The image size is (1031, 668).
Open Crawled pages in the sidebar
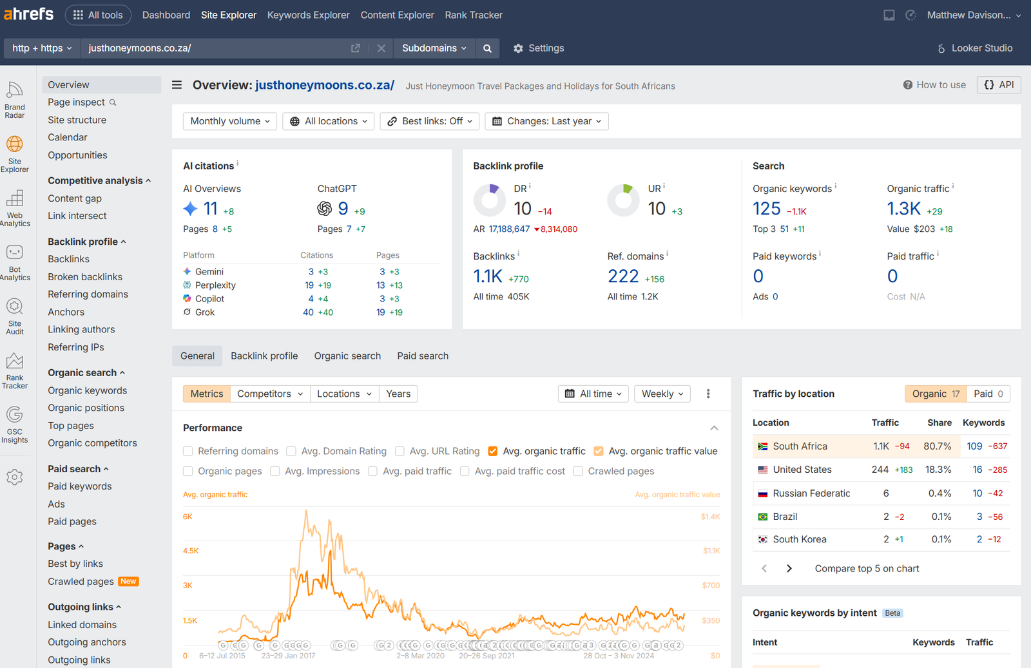tap(81, 582)
